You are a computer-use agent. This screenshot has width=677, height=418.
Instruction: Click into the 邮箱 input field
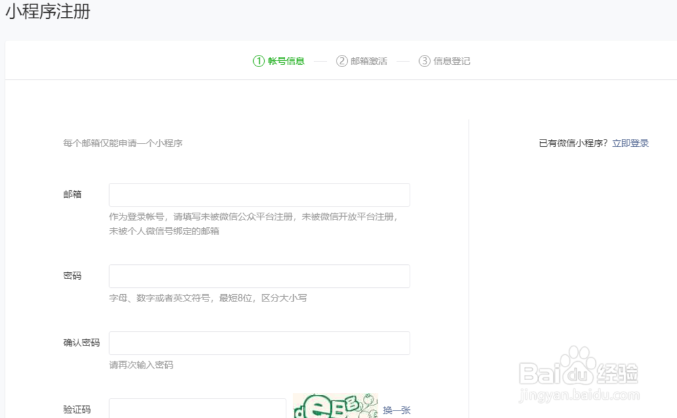coord(259,194)
